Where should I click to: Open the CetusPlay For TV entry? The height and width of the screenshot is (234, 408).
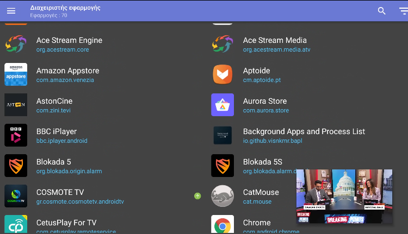point(66,223)
